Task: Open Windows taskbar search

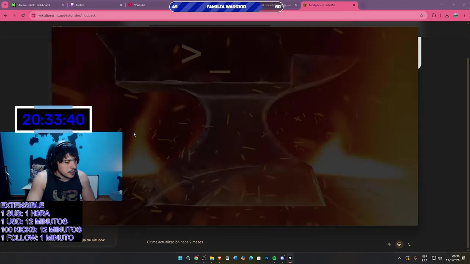Action: [x=188, y=258]
